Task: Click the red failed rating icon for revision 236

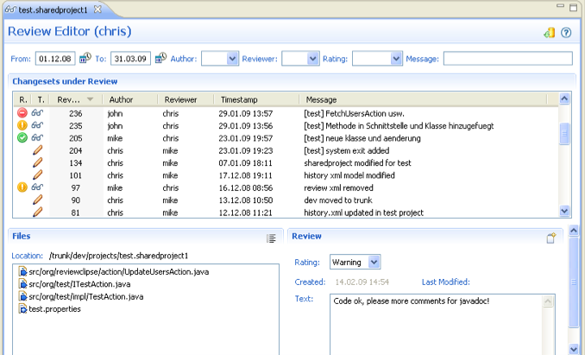Action: coord(22,113)
